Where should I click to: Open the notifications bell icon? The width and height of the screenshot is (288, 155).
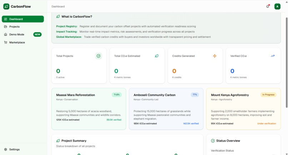(x=268, y=6)
